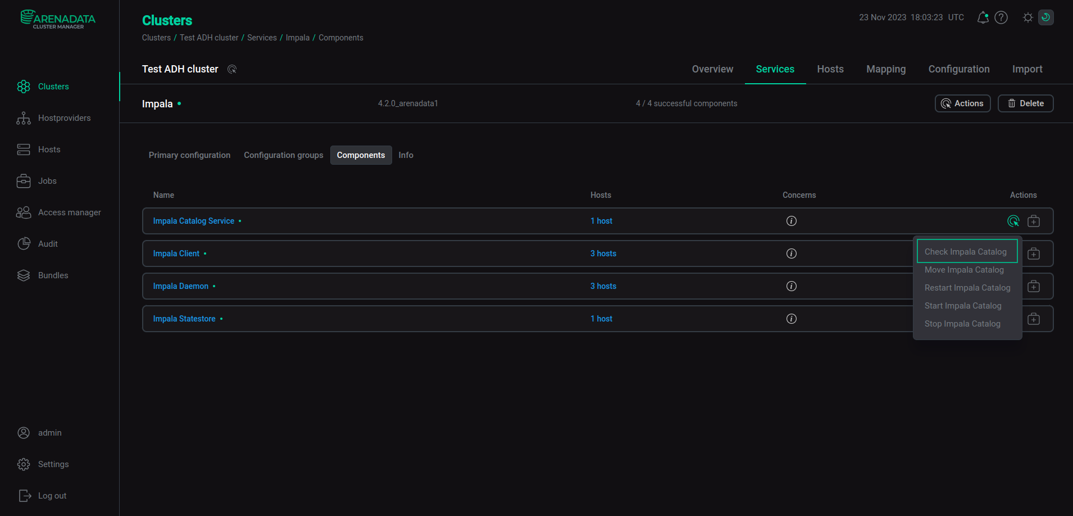Click version 4.2.0_arenadata1 text
The height and width of the screenshot is (516, 1073).
tap(408, 103)
